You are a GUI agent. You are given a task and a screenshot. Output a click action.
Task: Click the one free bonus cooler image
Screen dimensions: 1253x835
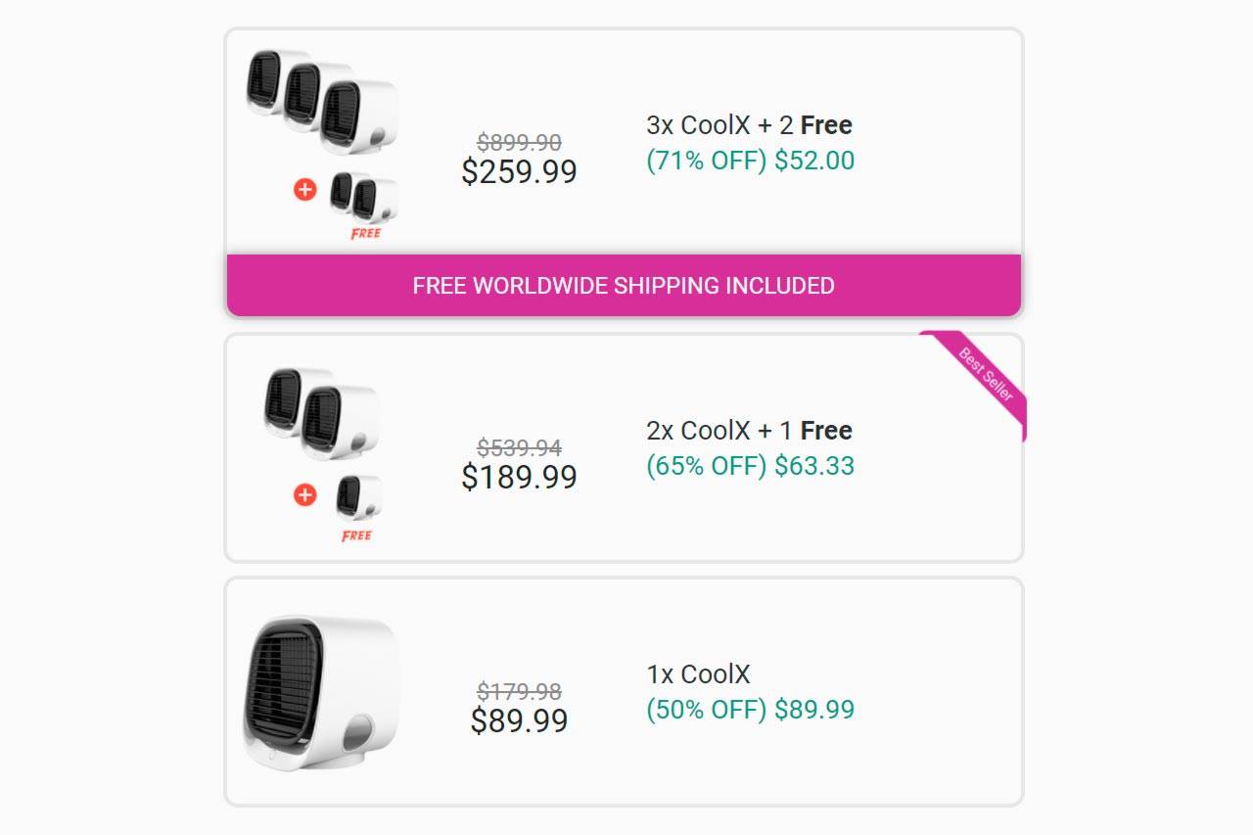tap(358, 498)
